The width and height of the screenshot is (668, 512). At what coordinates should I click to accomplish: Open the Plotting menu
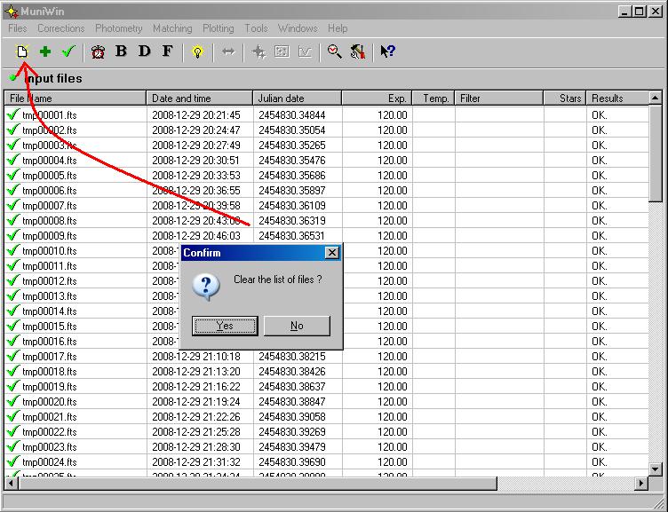coord(218,28)
